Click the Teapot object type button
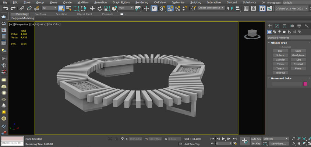The height and width of the screenshot is (147, 311). tap(280, 69)
